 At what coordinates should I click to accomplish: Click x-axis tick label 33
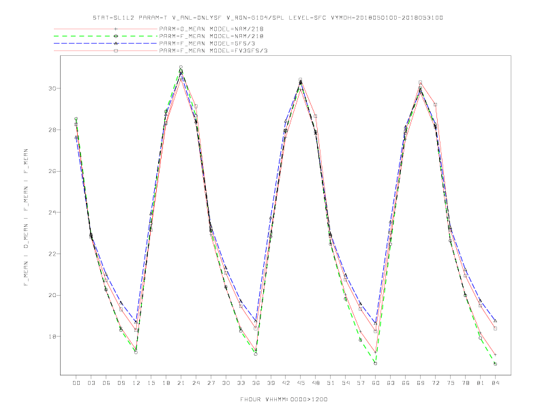tap(241, 383)
